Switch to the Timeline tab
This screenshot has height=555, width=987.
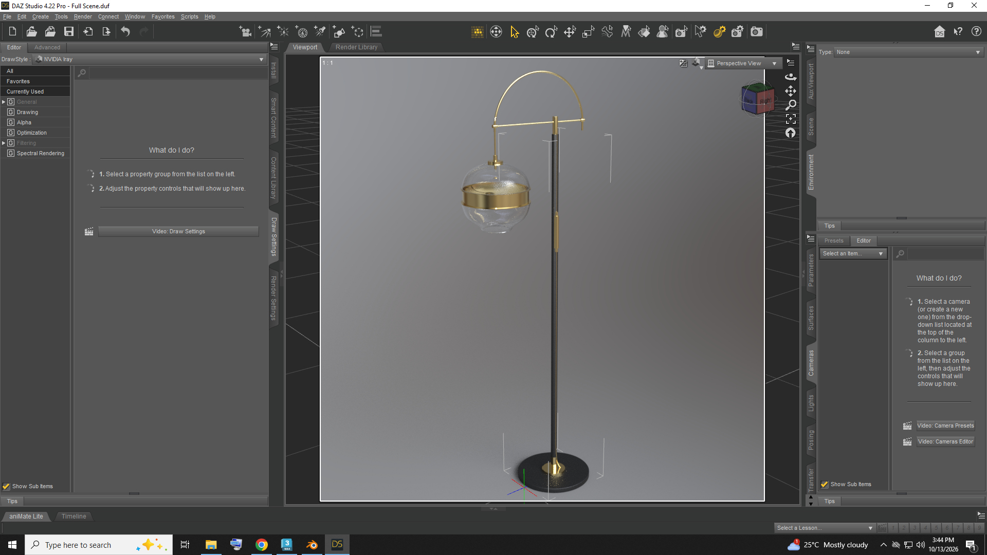pos(74,516)
